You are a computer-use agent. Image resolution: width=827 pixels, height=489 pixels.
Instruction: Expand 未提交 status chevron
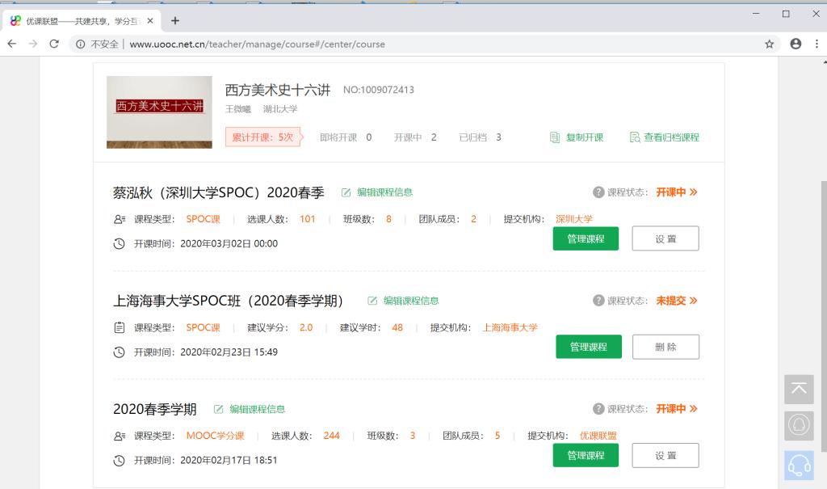click(693, 301)
